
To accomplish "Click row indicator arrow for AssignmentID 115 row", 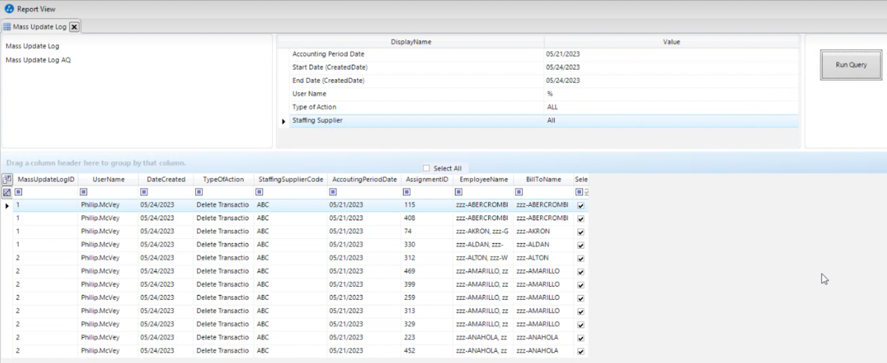I will (x=7, y=205).
